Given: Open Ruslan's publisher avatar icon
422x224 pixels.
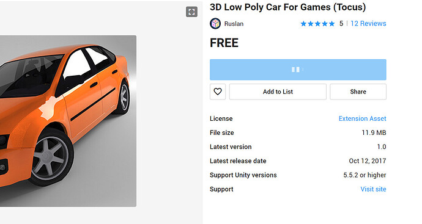Looking at the screenshot, I should [x=215, y=24].
